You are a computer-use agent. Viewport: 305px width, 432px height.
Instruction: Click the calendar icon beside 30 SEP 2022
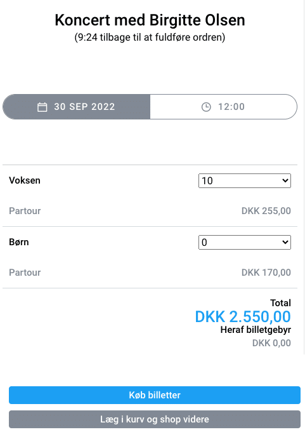[42, 107]
